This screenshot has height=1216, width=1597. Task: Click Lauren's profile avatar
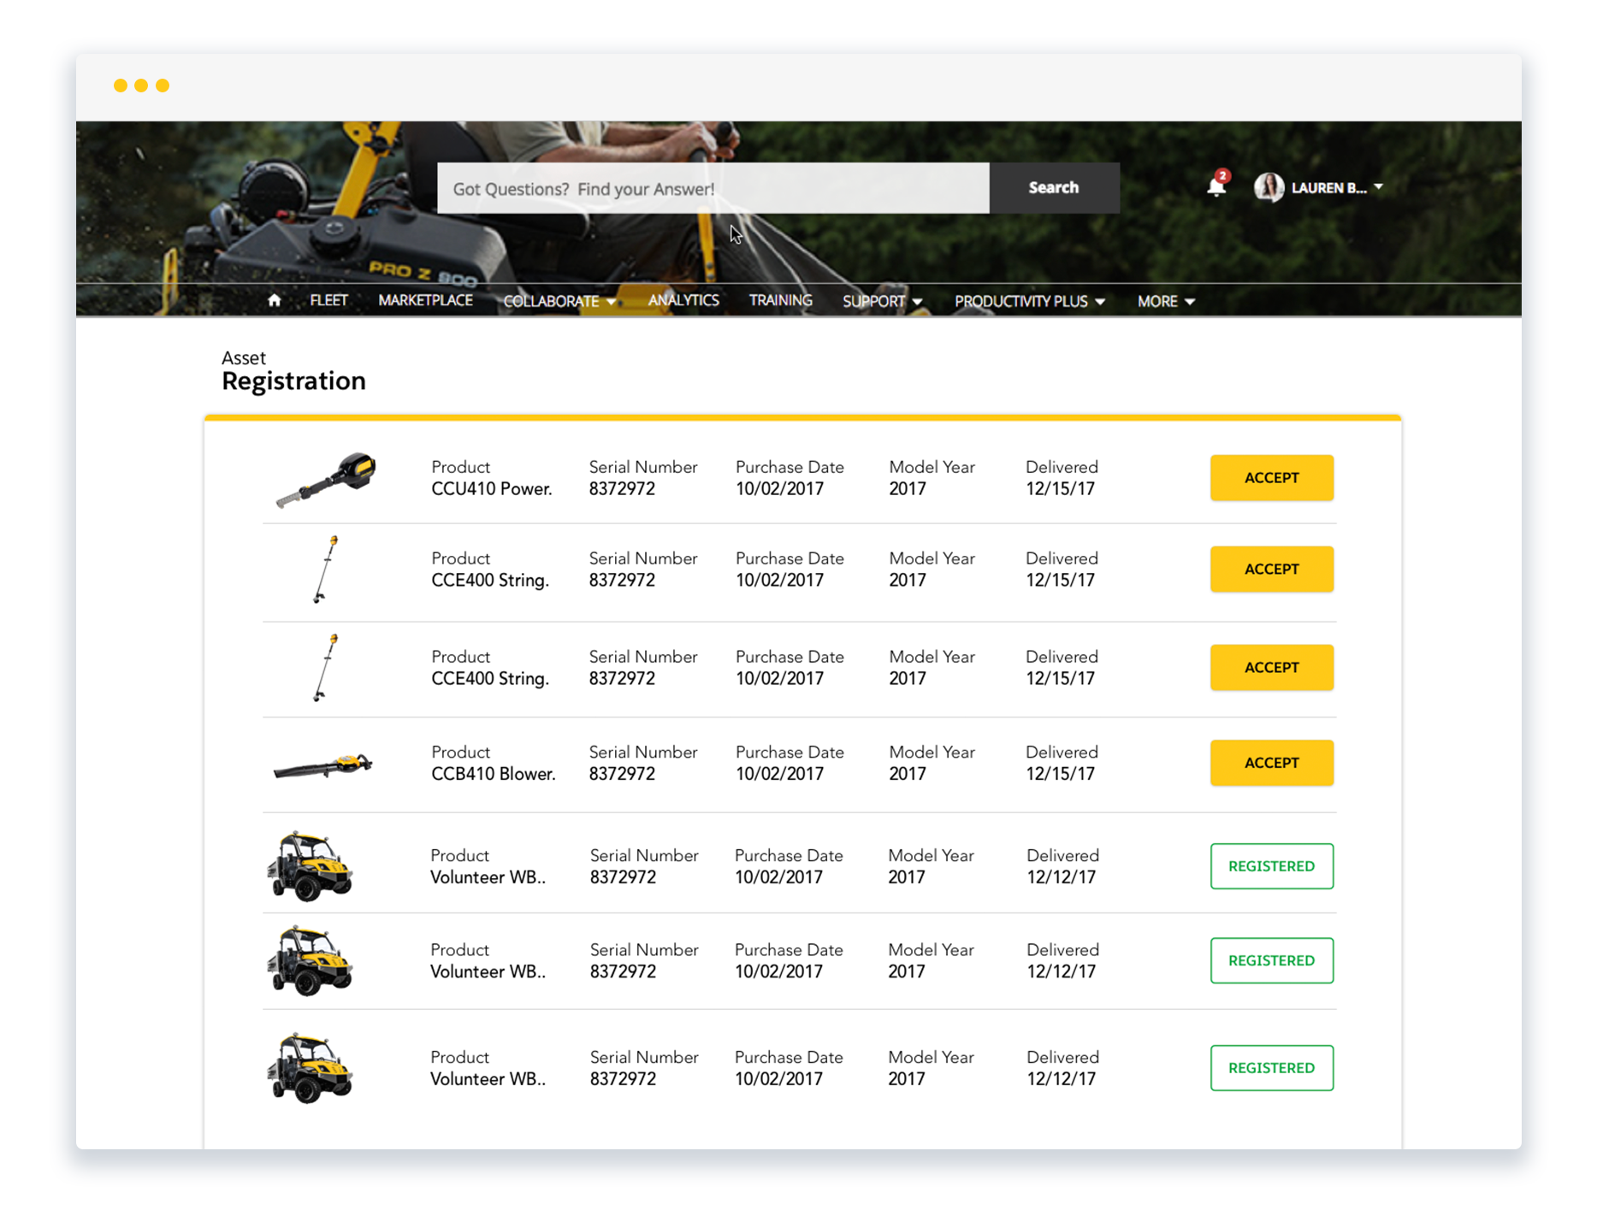[1269, 187]
